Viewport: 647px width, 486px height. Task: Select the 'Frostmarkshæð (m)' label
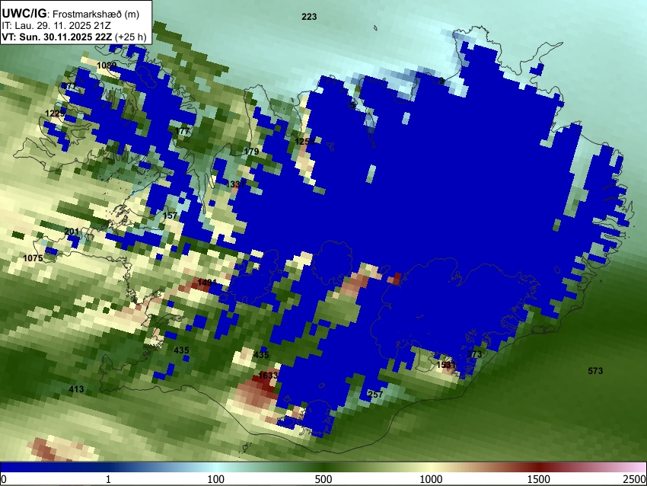tap(96, 14)
